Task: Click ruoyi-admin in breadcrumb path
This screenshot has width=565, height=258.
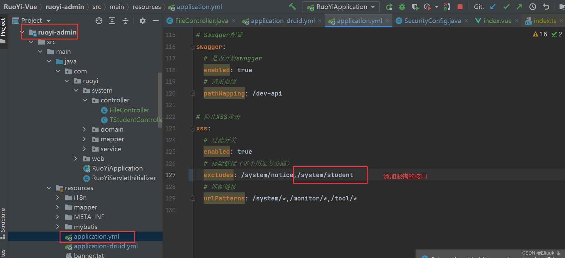Action: pyautogui.click(x=65, y=7)
